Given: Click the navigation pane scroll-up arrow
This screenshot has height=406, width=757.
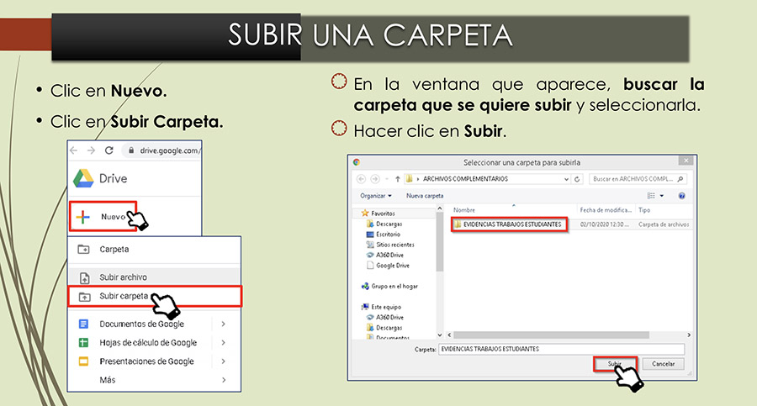Looking at the screenshot, I should click(x=439, y=208).
